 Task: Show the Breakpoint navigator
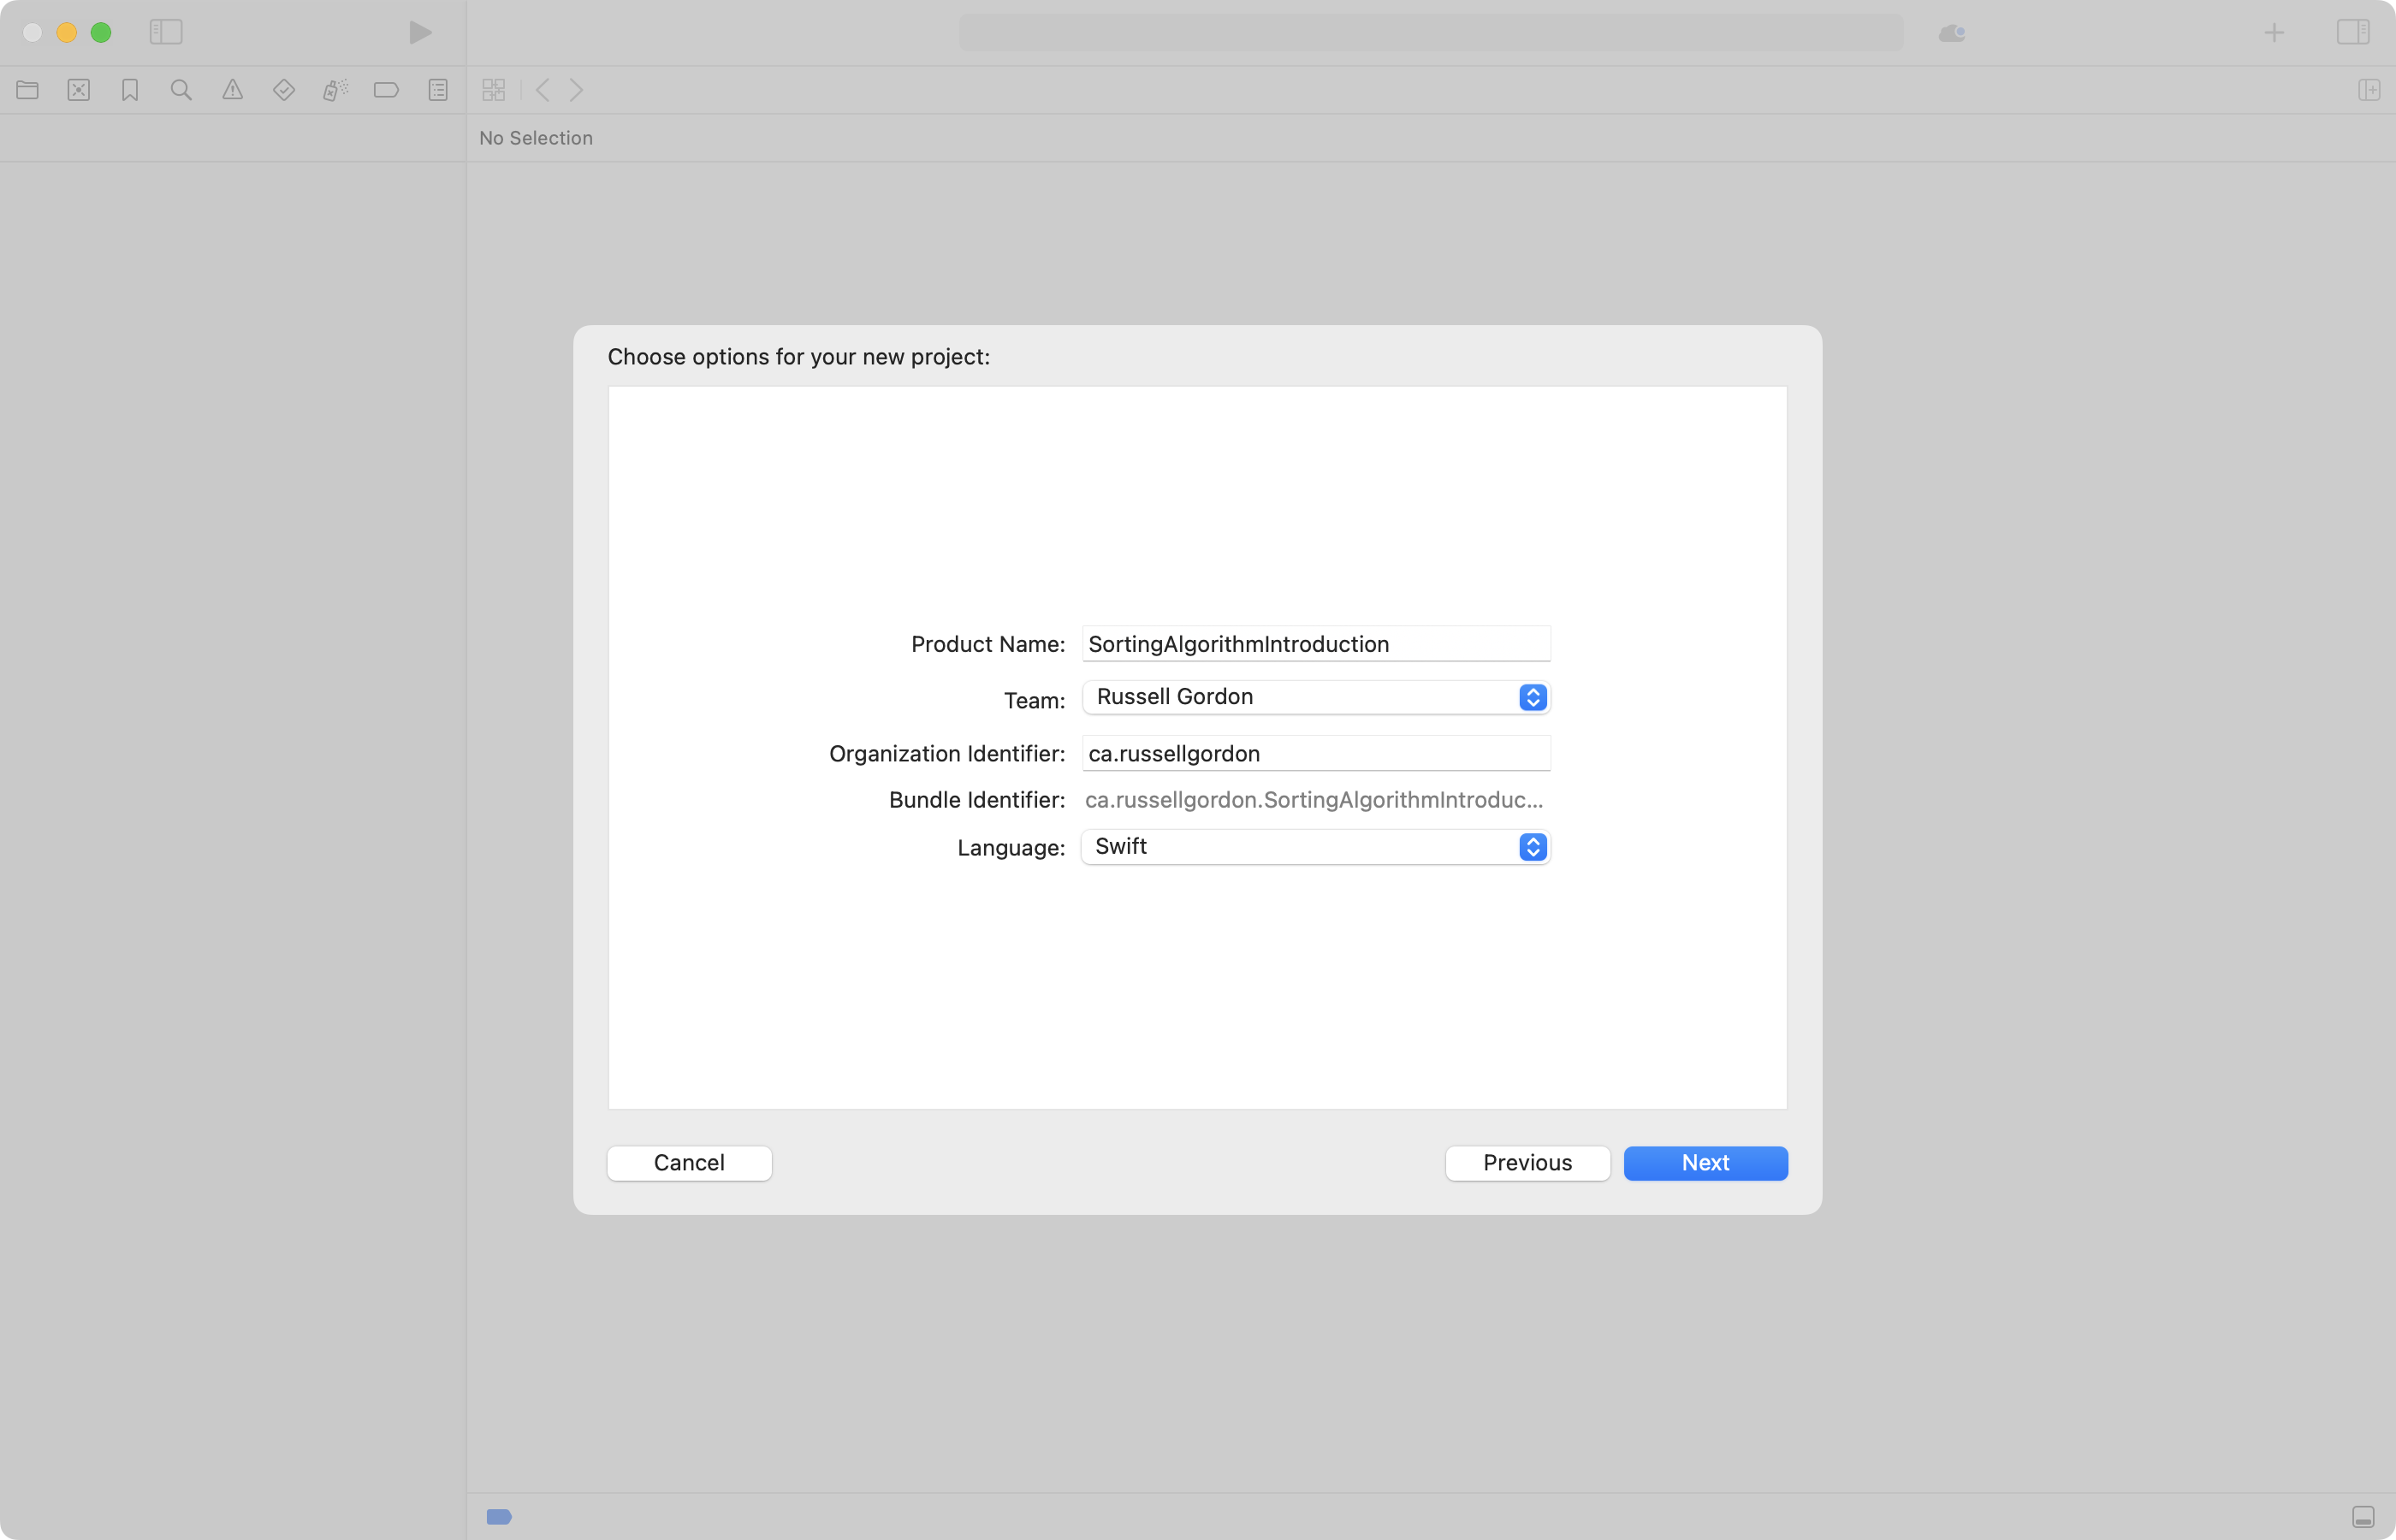pyautogui.click(x=386, y=90)
